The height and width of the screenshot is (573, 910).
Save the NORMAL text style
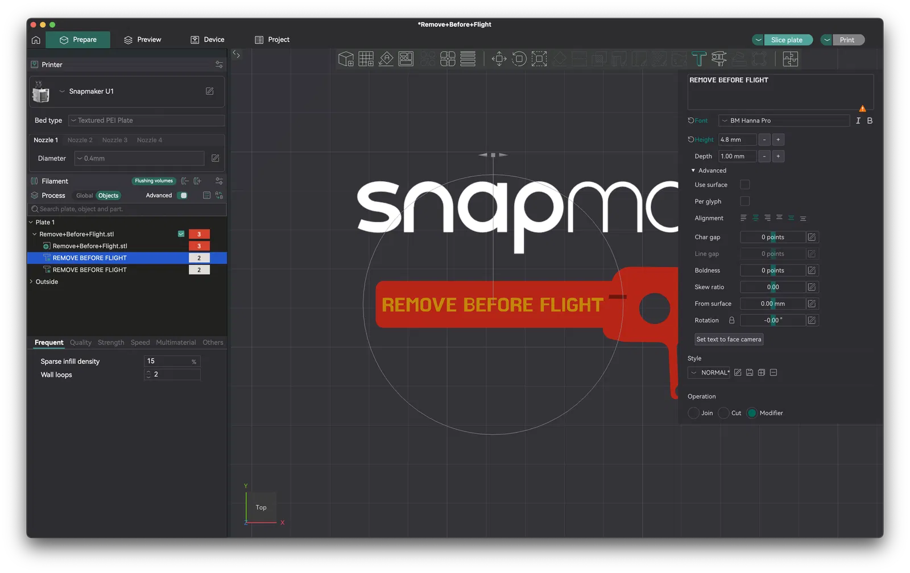(x=750, y=373)
